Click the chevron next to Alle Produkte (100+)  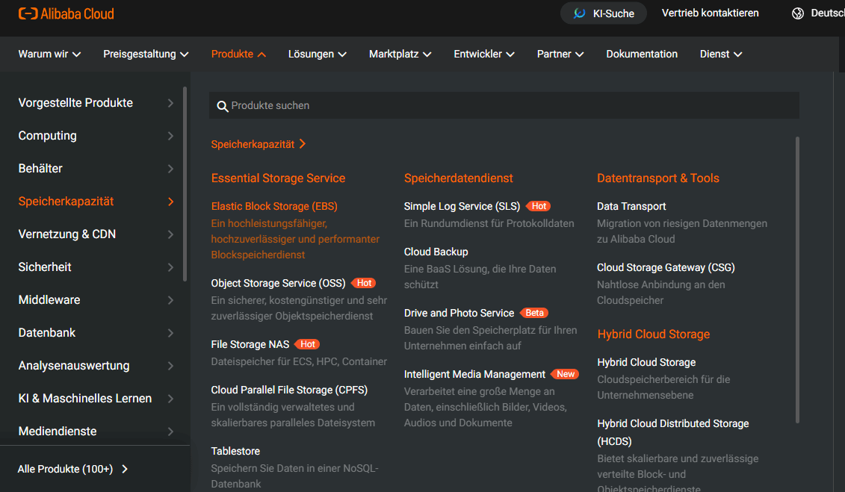tap(125, 469)
